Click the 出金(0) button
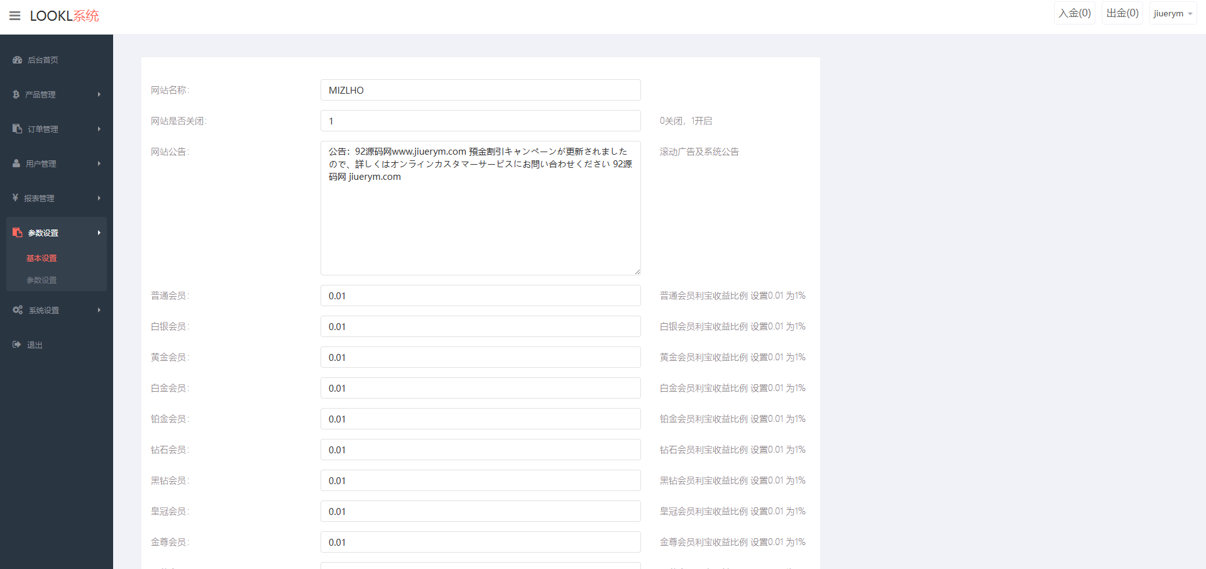The width and height of the screenshot is (1206, 569). (1122, 13)
